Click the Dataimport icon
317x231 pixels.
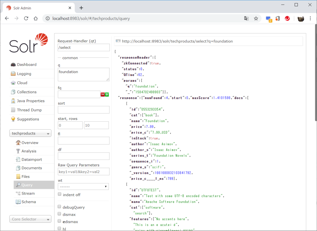tap(18, 159)
